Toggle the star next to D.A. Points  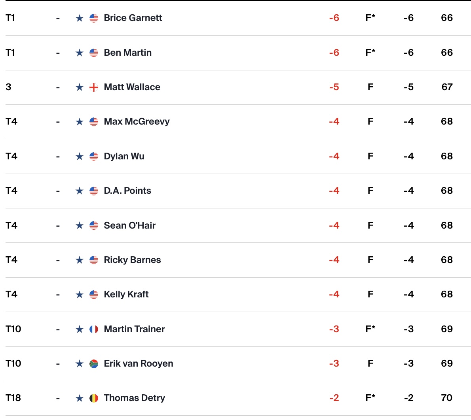(x=79, y=191)
